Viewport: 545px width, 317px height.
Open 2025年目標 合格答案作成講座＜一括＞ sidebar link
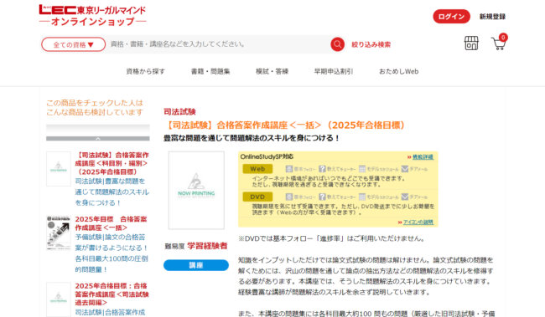coord(112,223)
